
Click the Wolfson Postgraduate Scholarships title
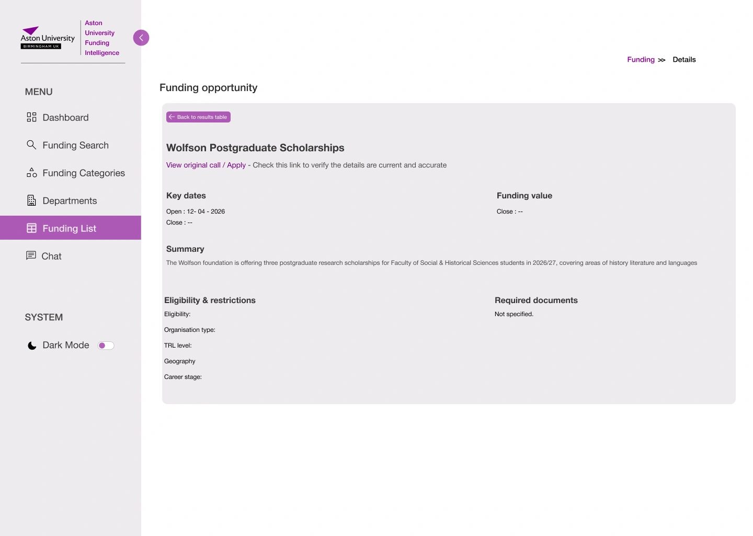(255, 148)
